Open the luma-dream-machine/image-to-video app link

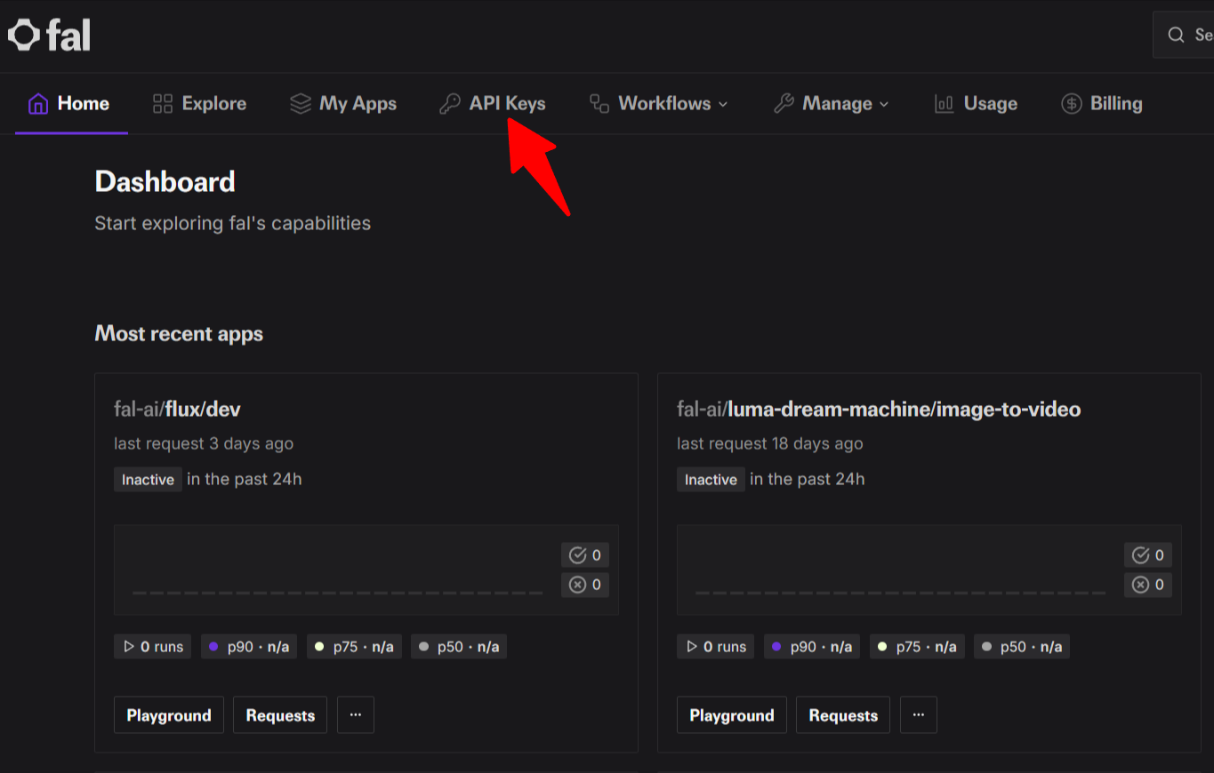879,410
